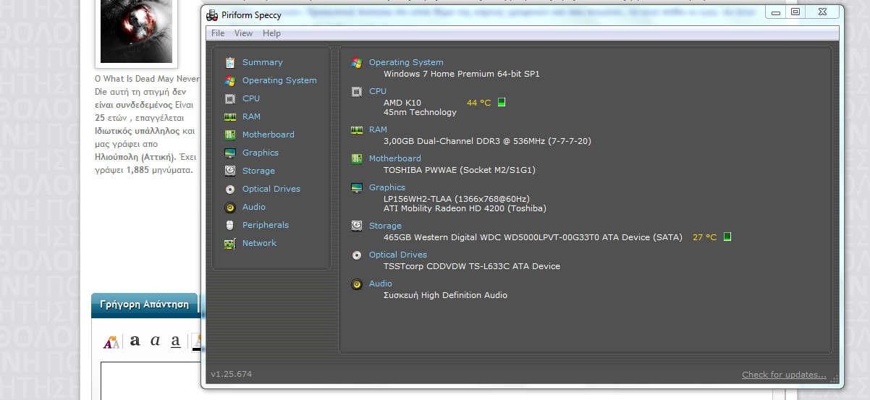Click 'TSSTcorp CDDVDW TS-L633C ATA Device' text
The image size is (870, 400).
click(472, 266)
